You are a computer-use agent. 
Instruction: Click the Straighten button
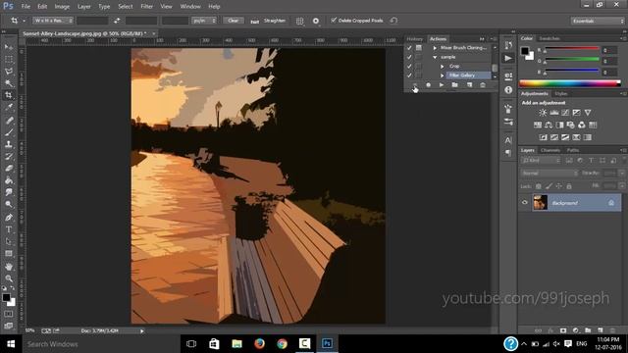click(x=269, y=21)
